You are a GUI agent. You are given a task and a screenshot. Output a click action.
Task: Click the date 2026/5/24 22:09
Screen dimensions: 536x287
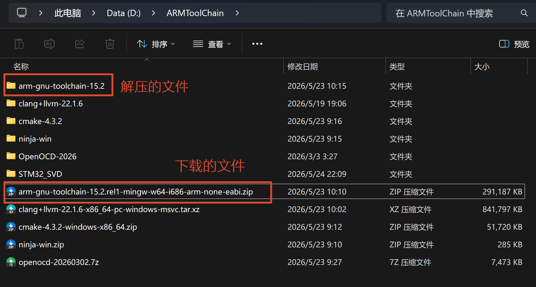317,174
